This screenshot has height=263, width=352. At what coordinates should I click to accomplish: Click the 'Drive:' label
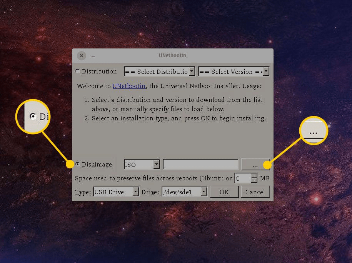(x=150, y=192)
